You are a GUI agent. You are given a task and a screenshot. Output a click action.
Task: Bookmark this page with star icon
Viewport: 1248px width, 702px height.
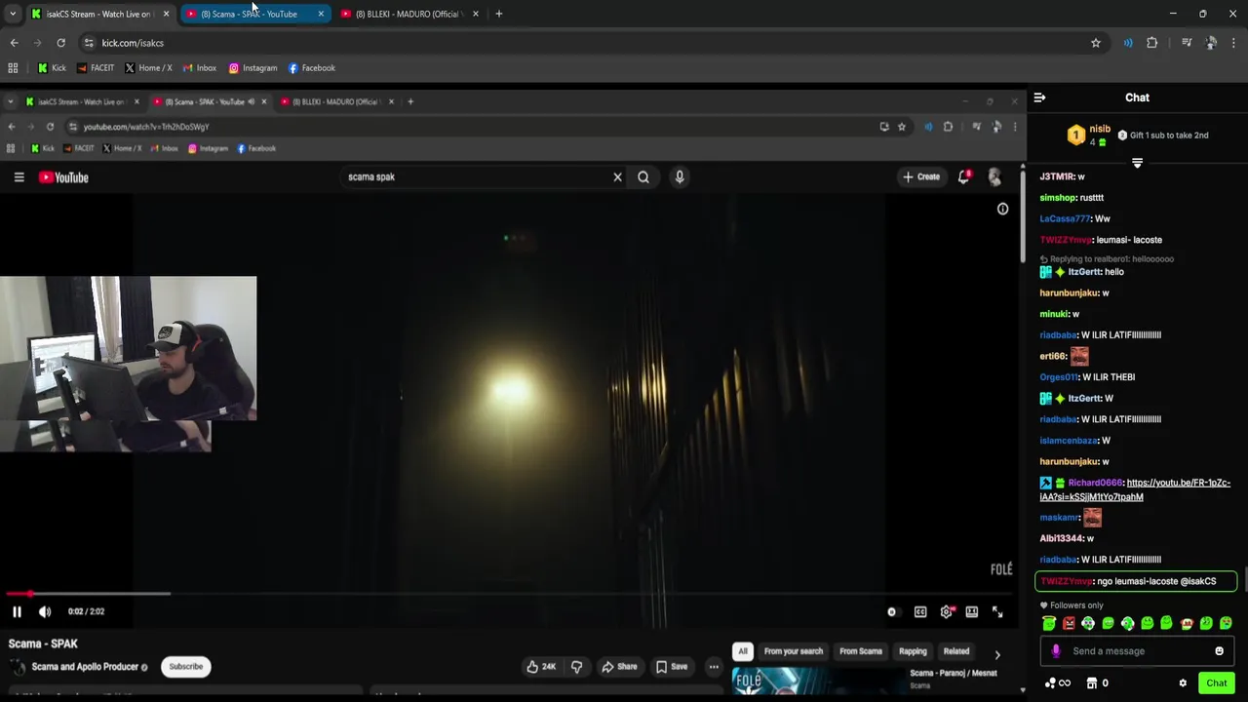click(1095, 43)
